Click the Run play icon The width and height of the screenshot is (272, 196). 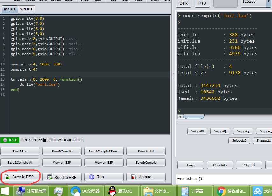pyautogui.click(x=91, y=177)
